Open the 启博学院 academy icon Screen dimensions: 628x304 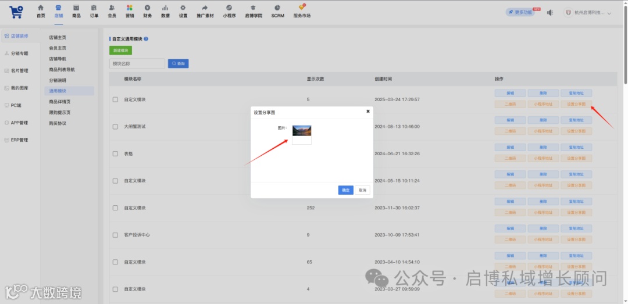click(x=253, y=8)
